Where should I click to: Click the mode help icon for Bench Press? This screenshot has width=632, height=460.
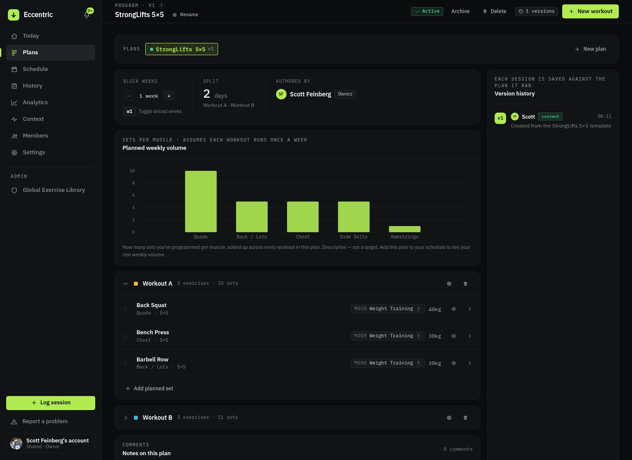(418, 336)
